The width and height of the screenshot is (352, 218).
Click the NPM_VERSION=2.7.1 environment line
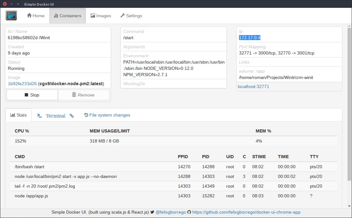(146, 75)
